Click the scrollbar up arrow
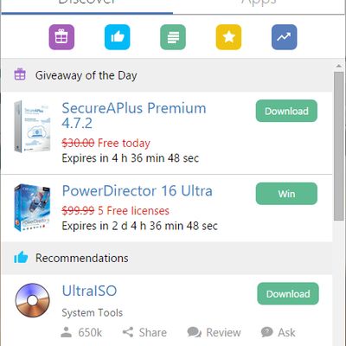346x346 pixels. click(x=339, y=67)
